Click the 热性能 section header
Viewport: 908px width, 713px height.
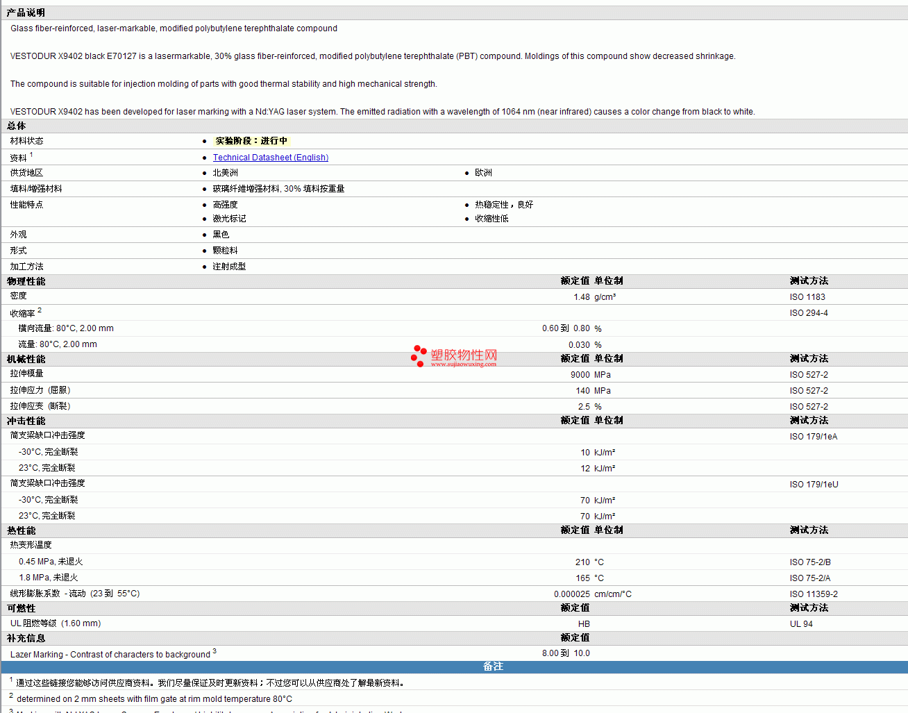[21, 531]
